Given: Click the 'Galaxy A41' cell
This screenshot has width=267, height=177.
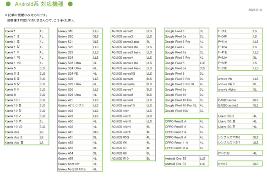Looking at the screenshot, I should click(x=75, y=132).
